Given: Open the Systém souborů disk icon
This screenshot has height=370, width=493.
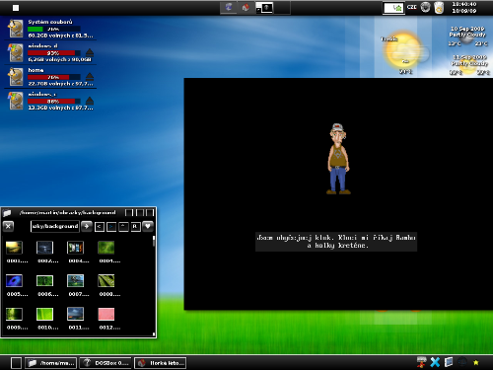Looking at the screenshot, I should 16,29.
